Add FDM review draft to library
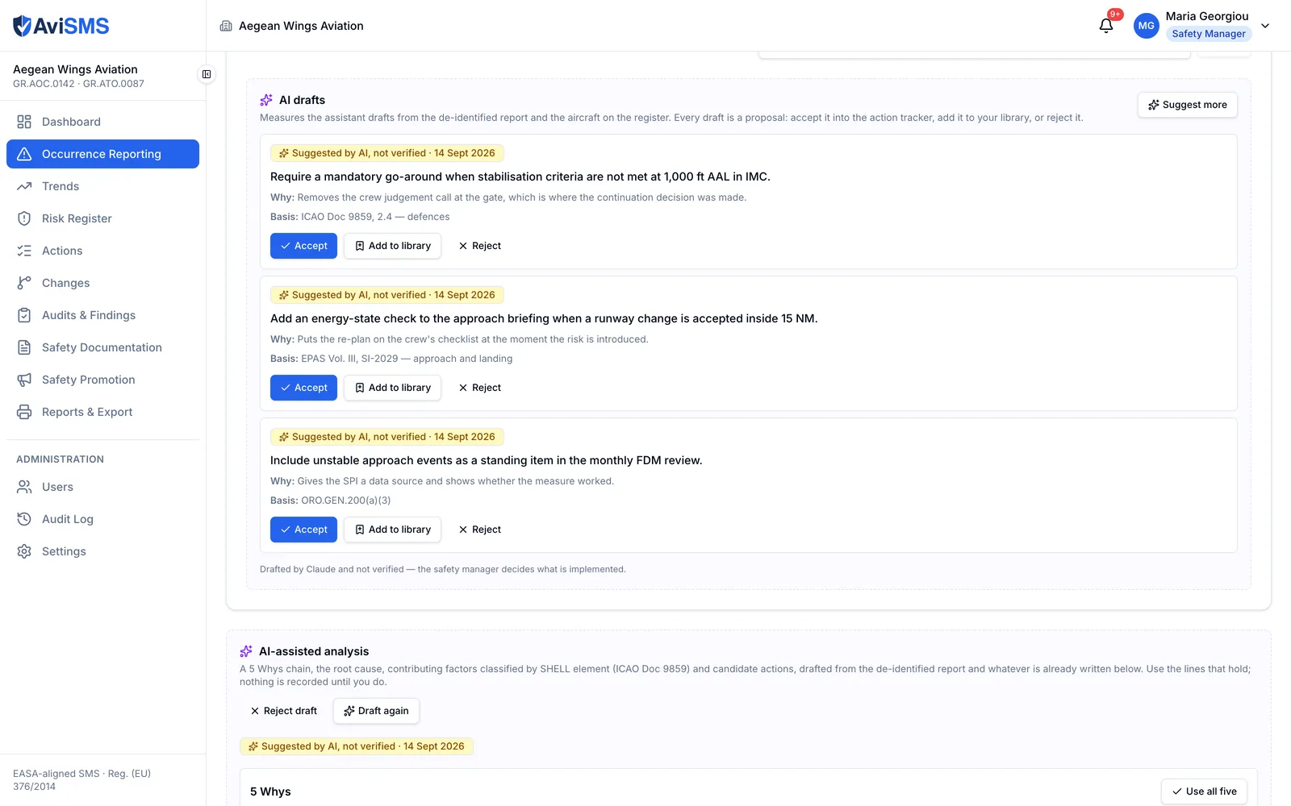 click(392, 530)
